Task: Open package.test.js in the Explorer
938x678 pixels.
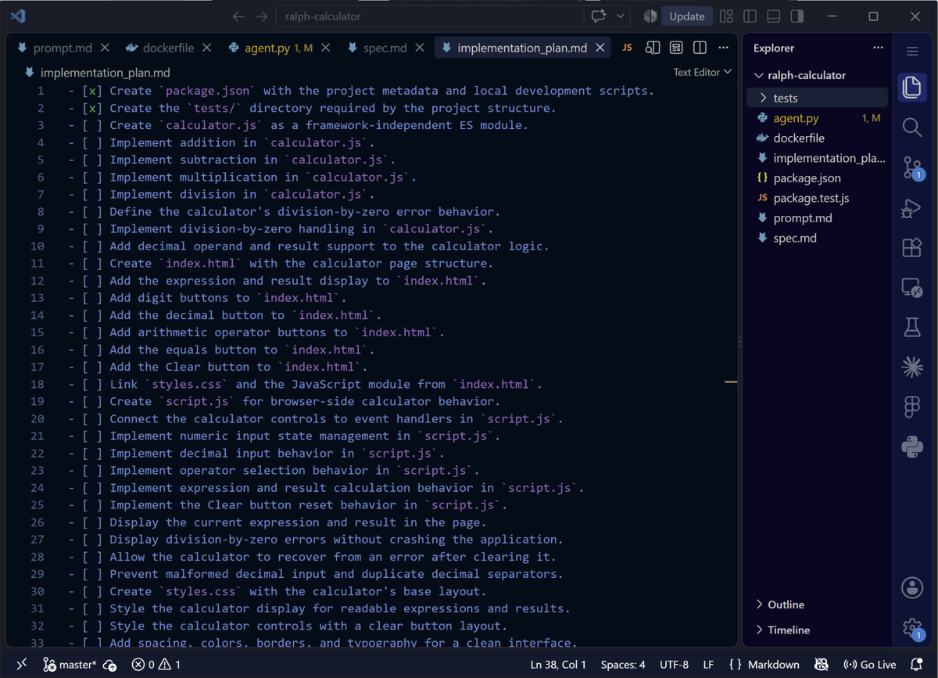Action: 817,199
